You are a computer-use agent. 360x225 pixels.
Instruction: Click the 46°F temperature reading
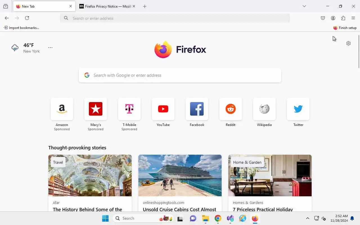(29, 45)
